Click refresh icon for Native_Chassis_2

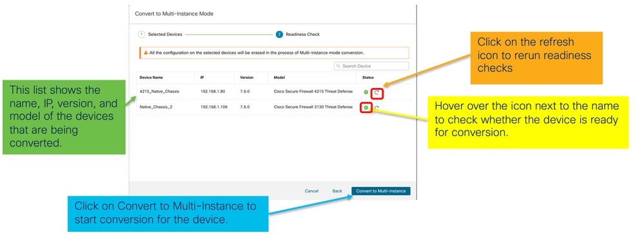pyautogui.click(x=376, y=108)
